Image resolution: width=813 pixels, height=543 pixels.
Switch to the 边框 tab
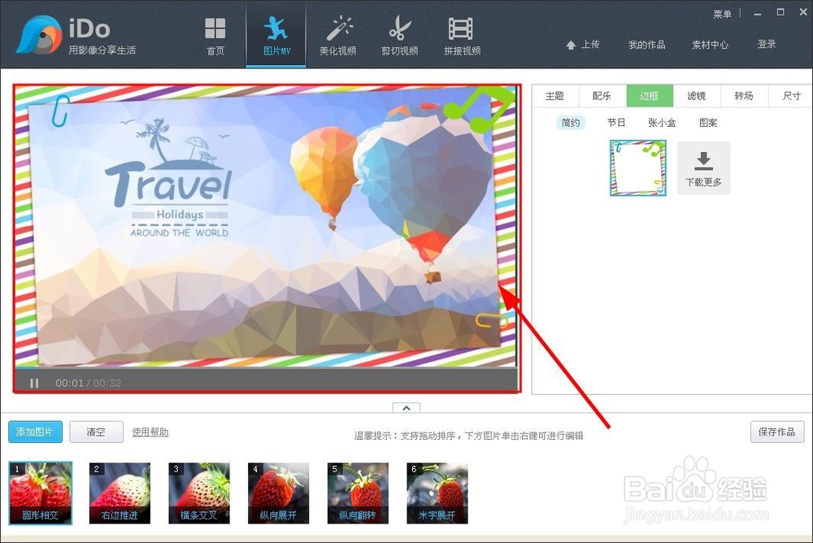pyautogui.click(x=649, y=96)
